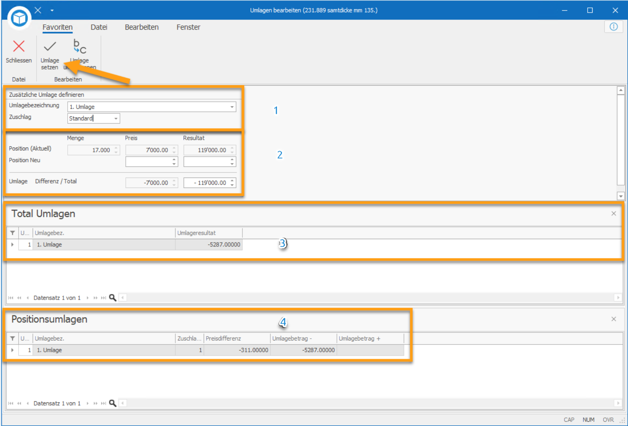Decrease the Position Neu Resultat spinner

[x=232, y=164]
